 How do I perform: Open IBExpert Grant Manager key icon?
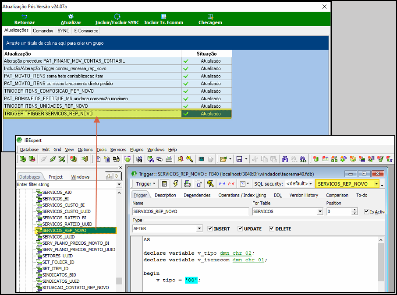(x=190, y=159)
